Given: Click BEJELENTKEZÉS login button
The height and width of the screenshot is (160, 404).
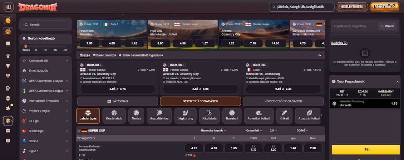Looking at the screenshot, I should 352,7.
